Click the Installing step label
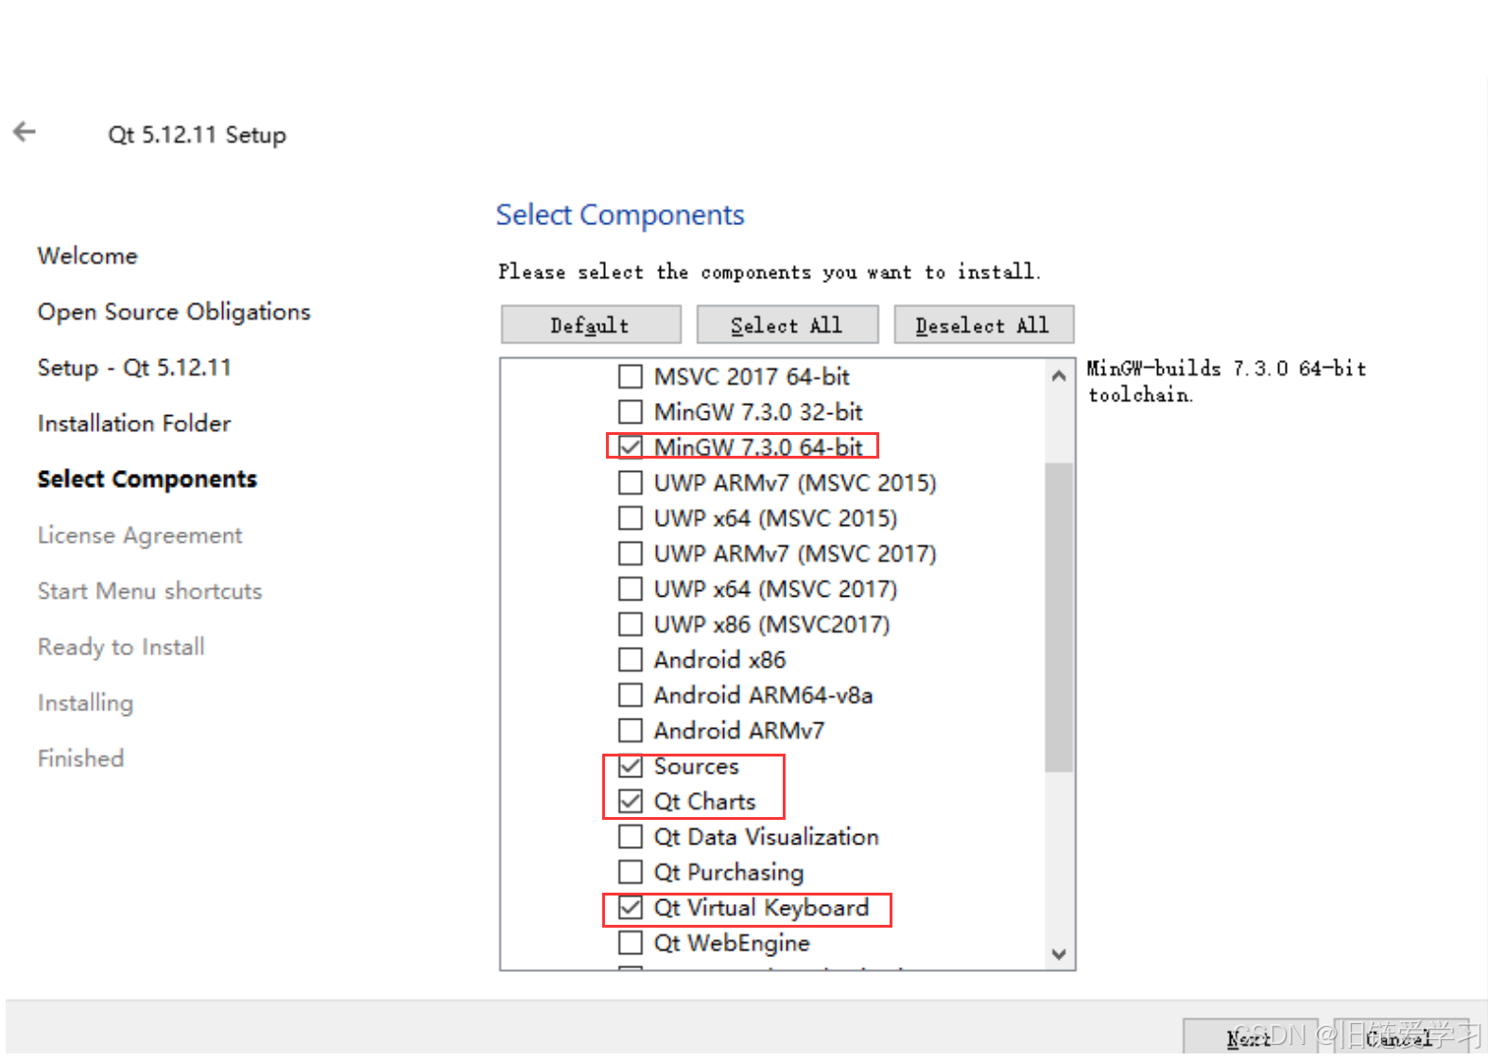1488x1061 pixels. coord(85,703)
